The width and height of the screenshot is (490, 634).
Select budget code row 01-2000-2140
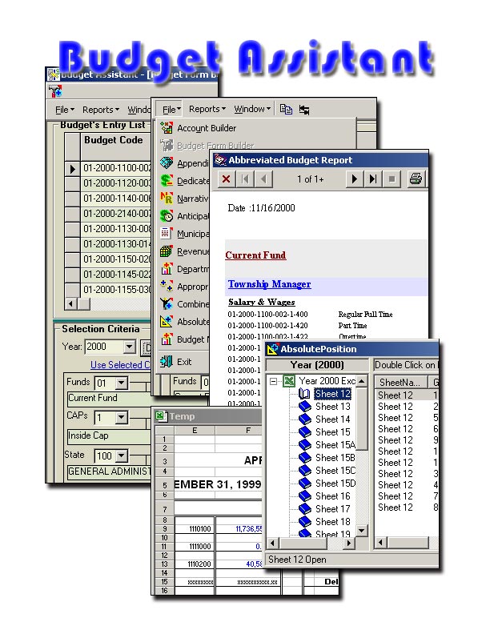coord(117,214)
